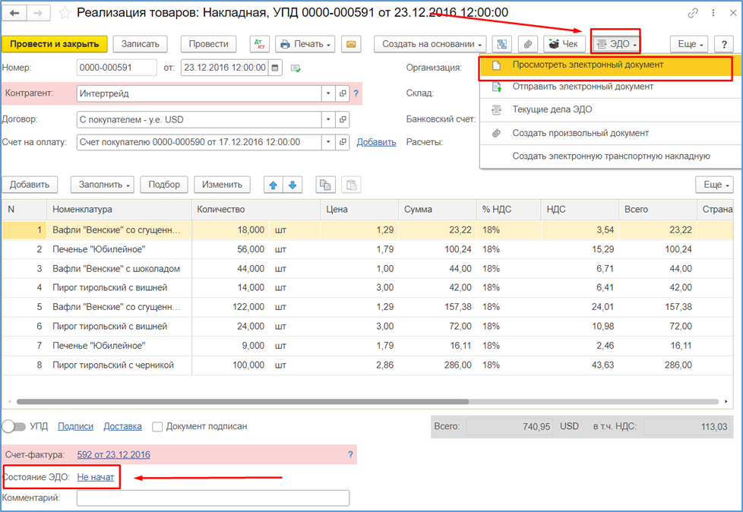Expand the Счет на оплату dropdown

[328, 142]
